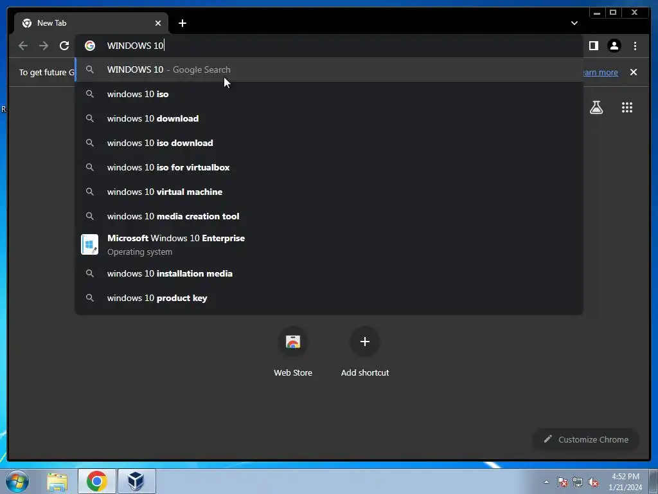Open Chrome's three-dot menu
Screen dimensions: 658x494
tap(635, 46)
